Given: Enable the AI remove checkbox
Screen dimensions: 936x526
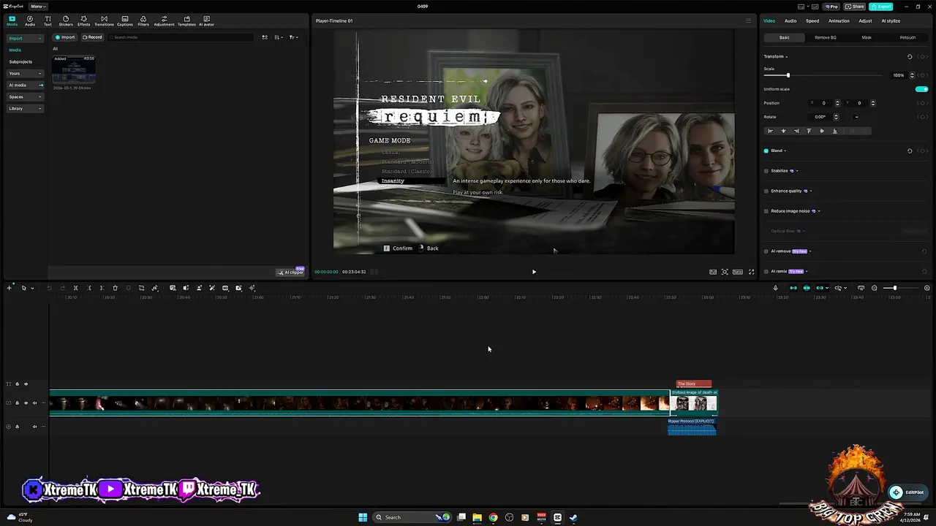Looking at the screenshot, I should (x=766, y=251).
